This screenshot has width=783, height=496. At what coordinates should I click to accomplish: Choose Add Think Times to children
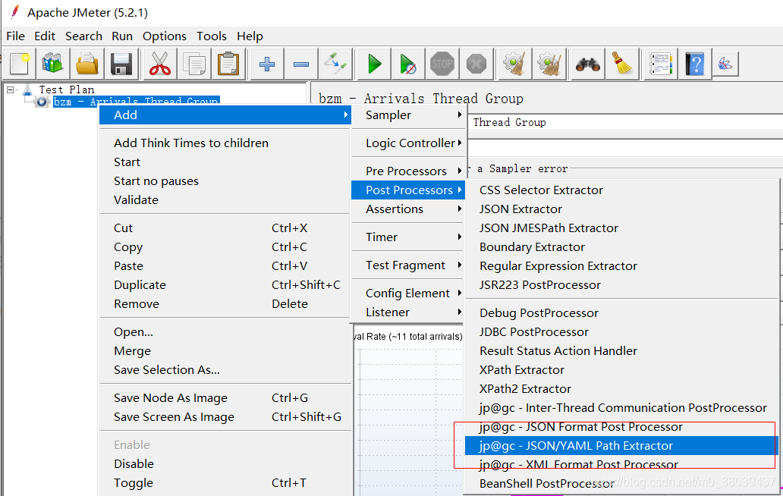225,143
